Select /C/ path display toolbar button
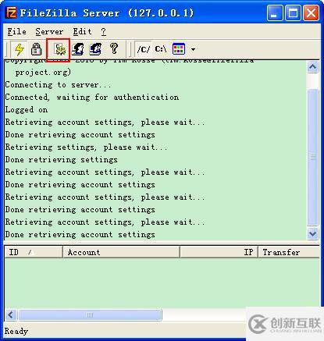Screen dimensions: 324x341 [144, 49]
